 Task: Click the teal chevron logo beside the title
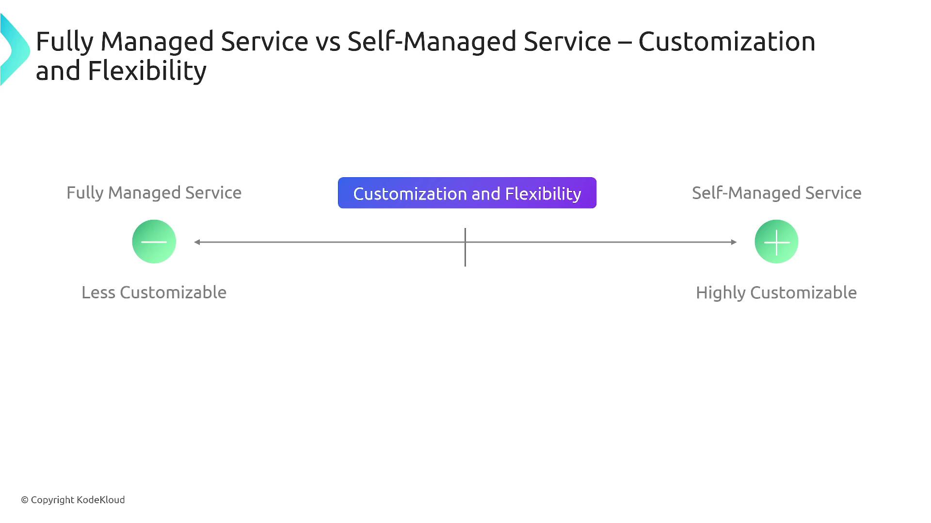coord(15,50)
